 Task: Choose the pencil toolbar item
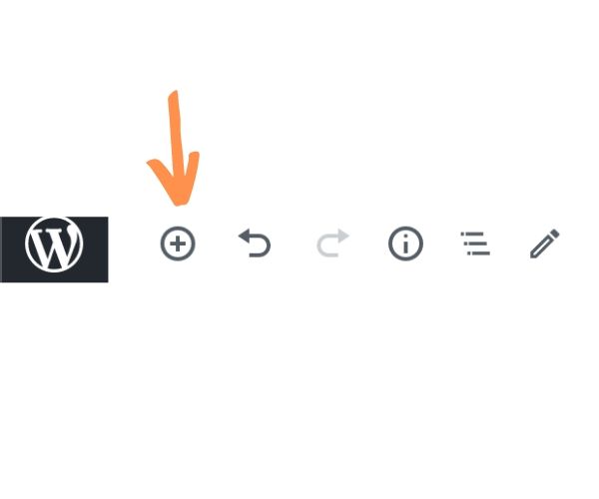pyautogui.click(x=545, y=244)
